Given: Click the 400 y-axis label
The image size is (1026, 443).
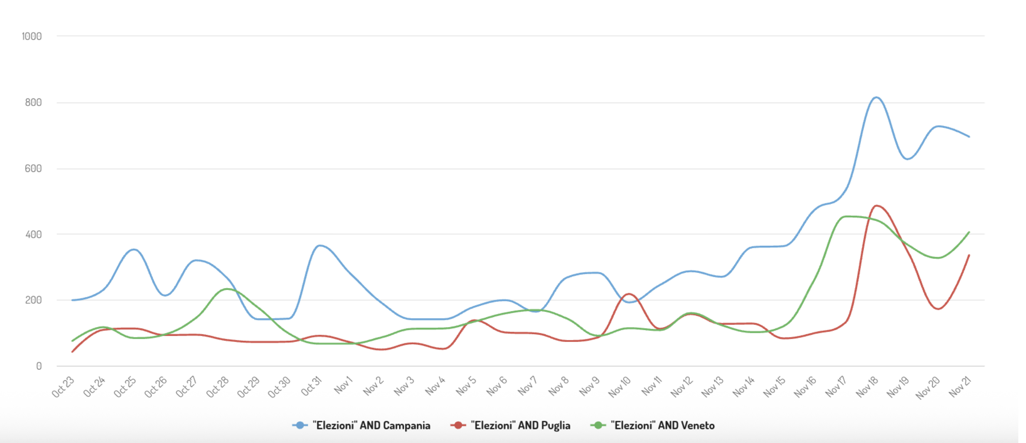Looking at the screenshot, I should point(33,234).
